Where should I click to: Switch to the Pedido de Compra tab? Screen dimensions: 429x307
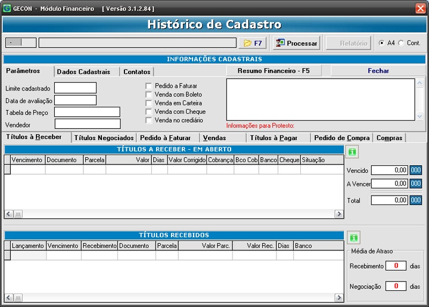coord(342,138)
